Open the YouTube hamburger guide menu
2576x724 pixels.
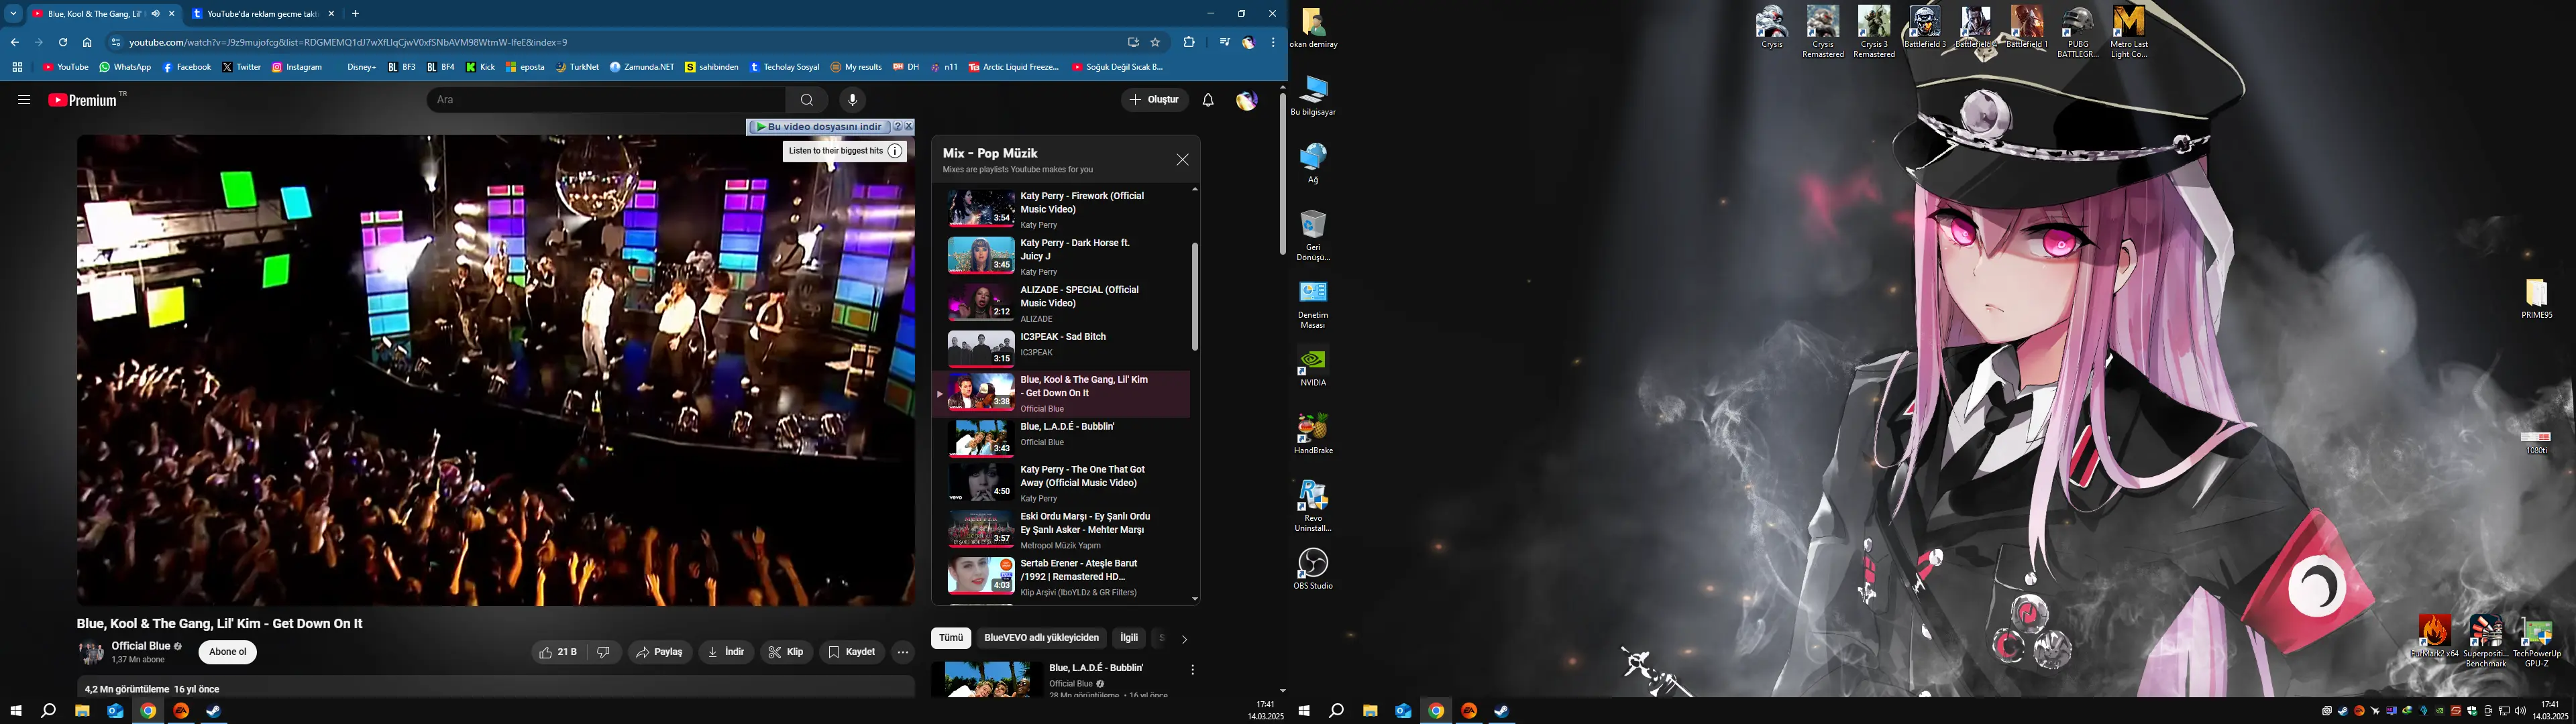pos(24,100)
